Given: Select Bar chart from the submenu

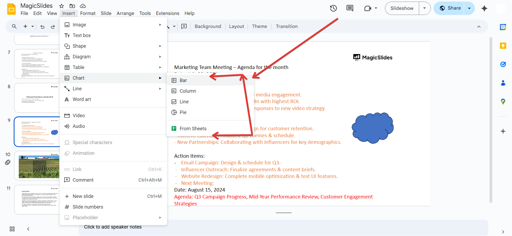Looking at the screenshot, I should (183, 80).
